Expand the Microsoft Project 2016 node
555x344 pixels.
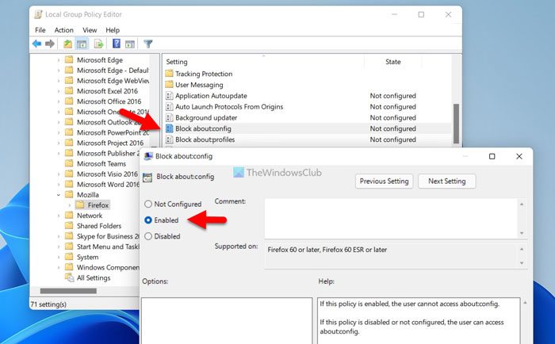tap(59, 143)
